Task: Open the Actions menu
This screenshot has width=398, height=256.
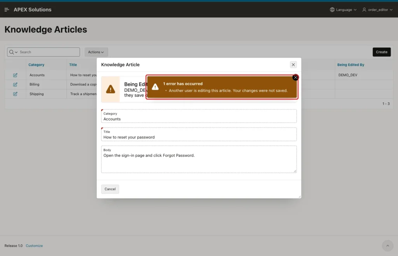Action: click(x=96, y=52)
